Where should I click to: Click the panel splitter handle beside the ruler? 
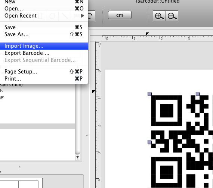click(x=87, y=135)
